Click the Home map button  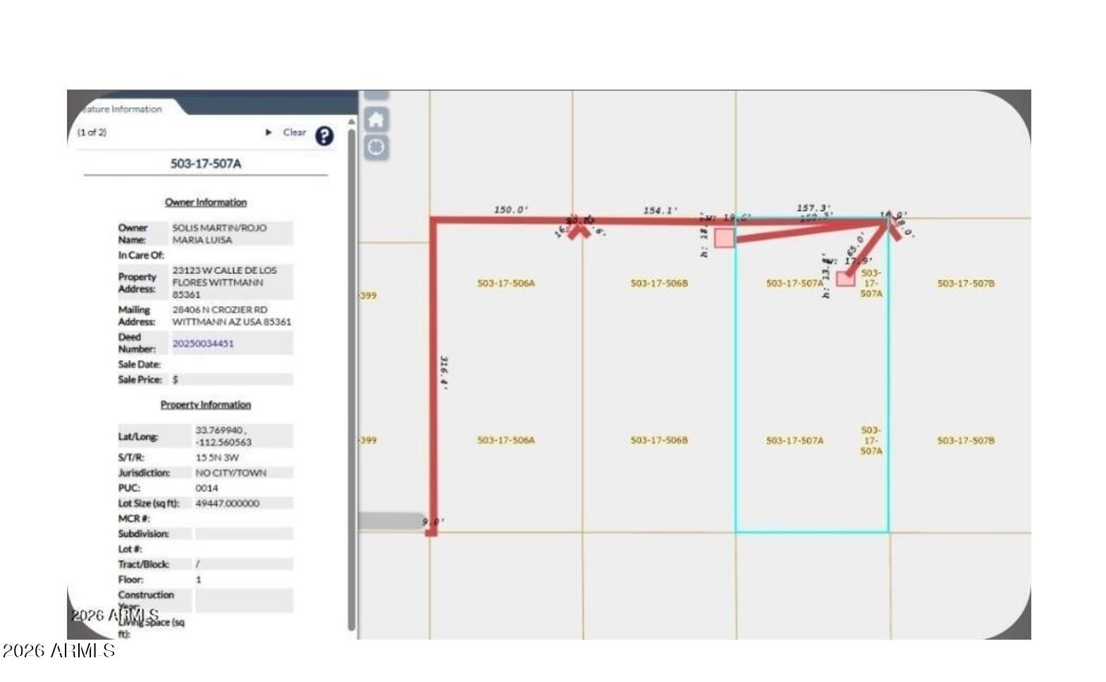[376, 119]
